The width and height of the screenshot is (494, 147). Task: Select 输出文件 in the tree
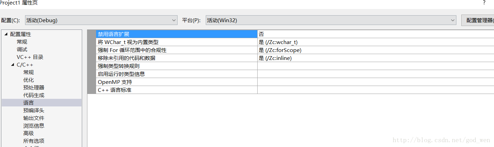34,118
